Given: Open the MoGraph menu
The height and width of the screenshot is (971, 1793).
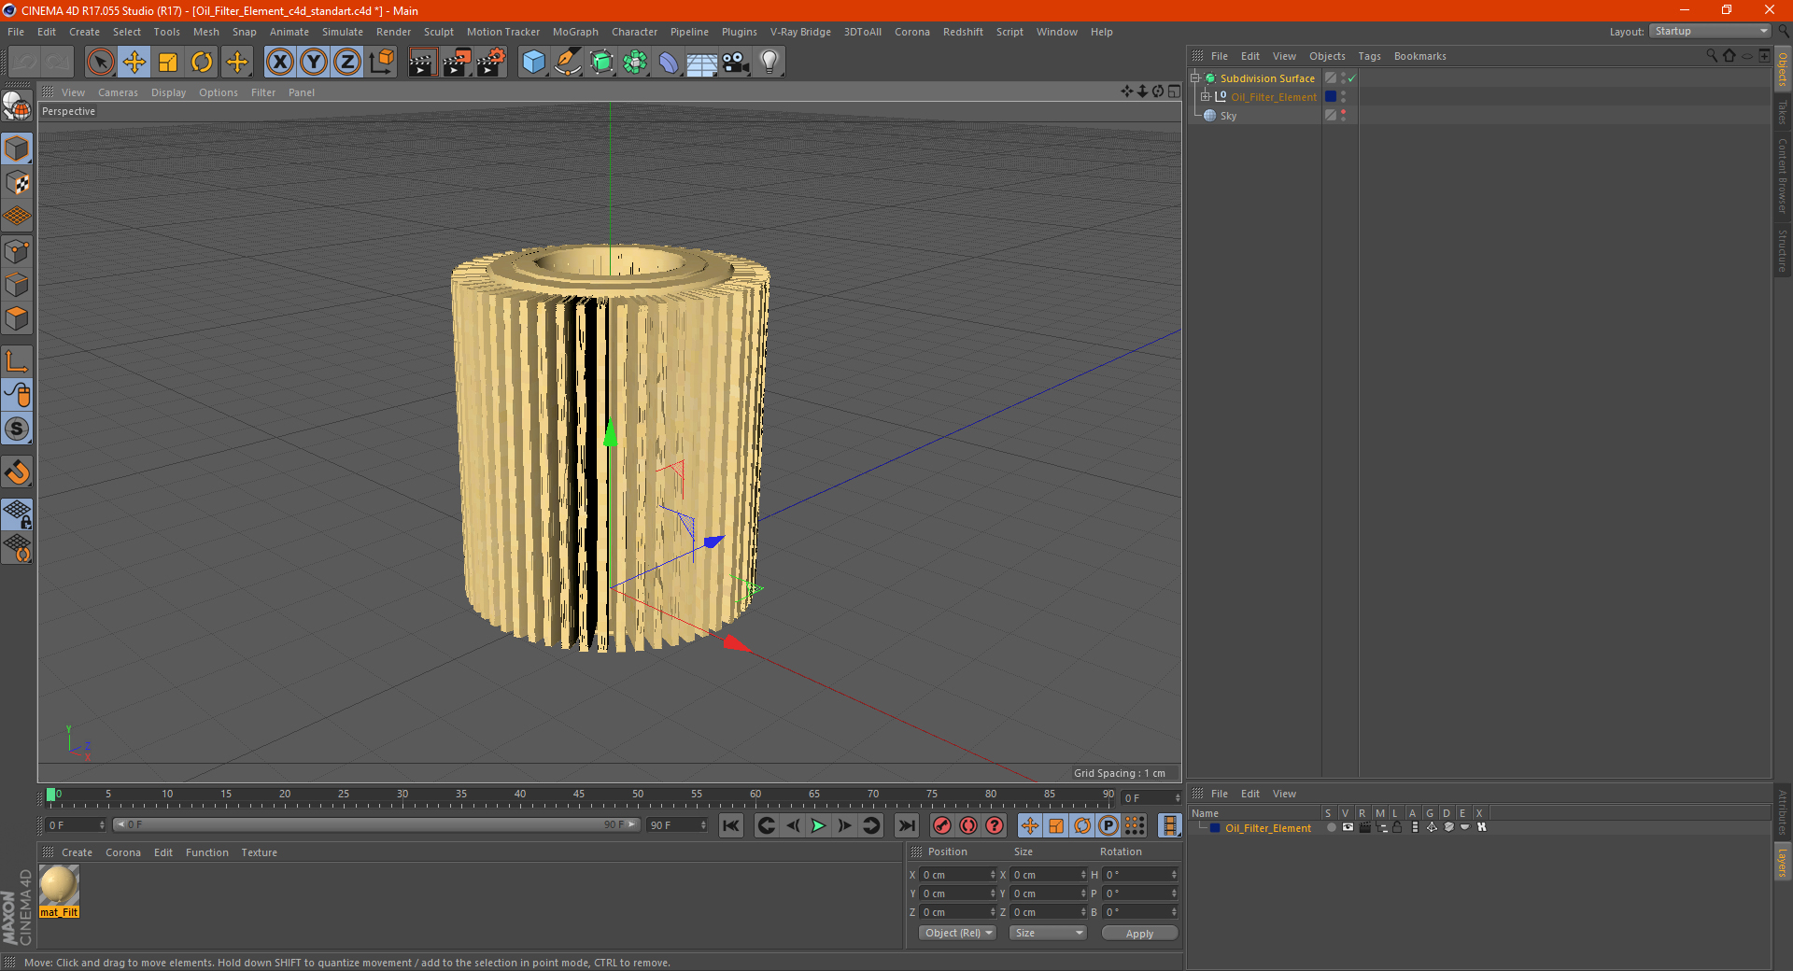Looking at the screenshot, I should pos(575,32).
